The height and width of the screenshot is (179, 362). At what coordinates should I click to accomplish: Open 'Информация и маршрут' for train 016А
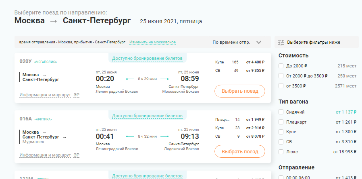point(45,155)
